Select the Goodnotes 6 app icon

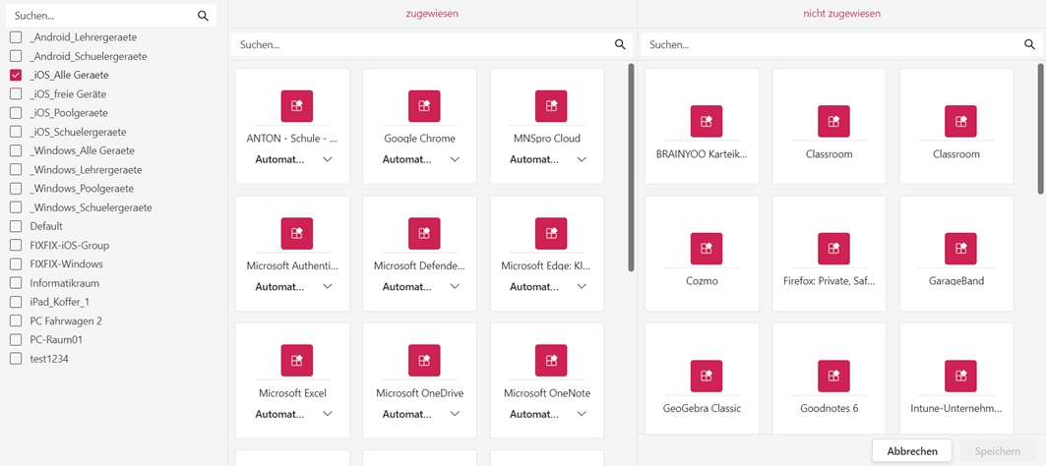tap(833, 376)
